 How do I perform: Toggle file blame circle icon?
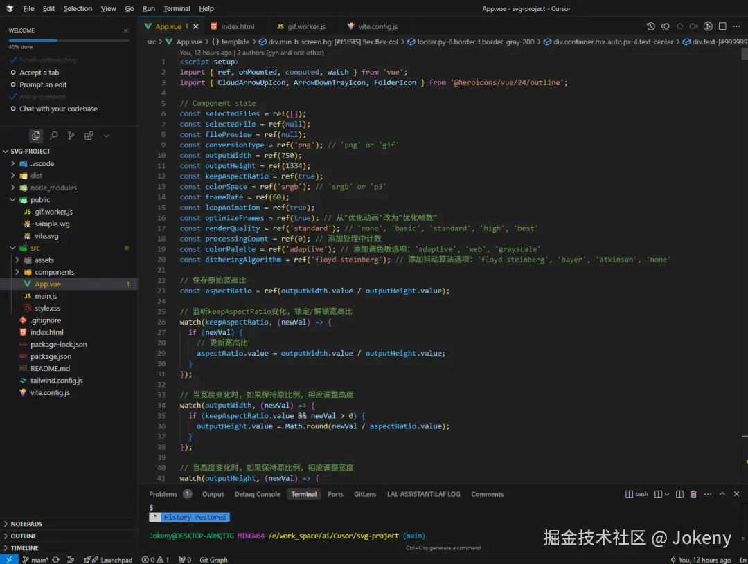pyautogui.click(x=708, y=26)
